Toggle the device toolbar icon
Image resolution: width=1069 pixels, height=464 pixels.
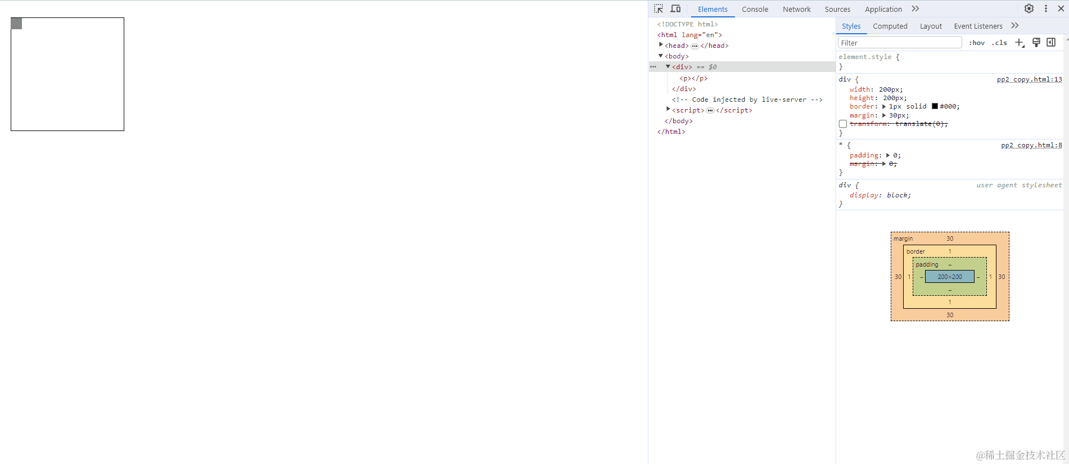676,9
